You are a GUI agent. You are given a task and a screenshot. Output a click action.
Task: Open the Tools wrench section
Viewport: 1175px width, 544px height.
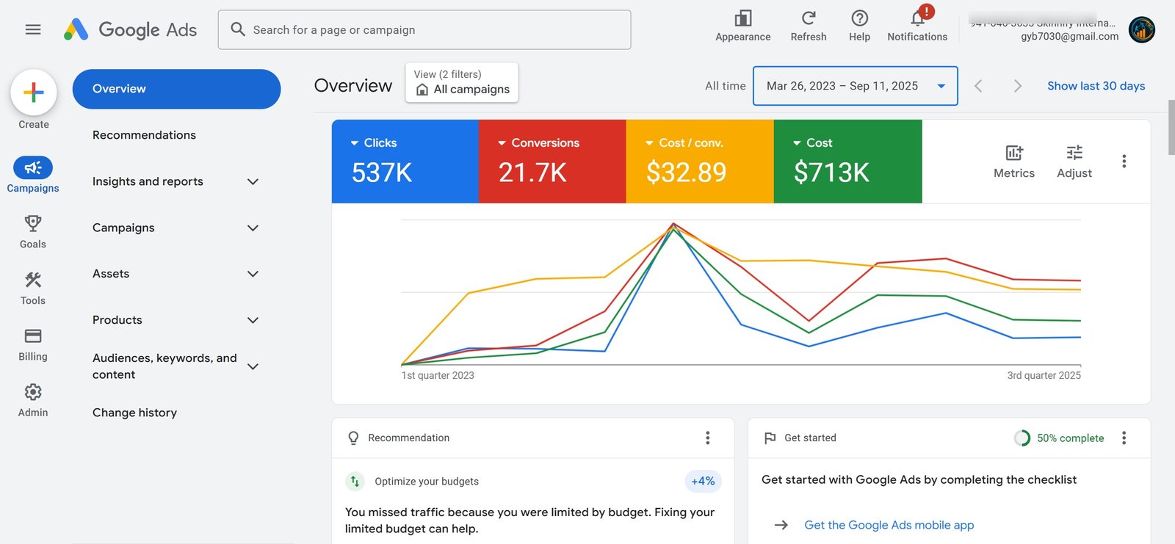pos(33,288)
